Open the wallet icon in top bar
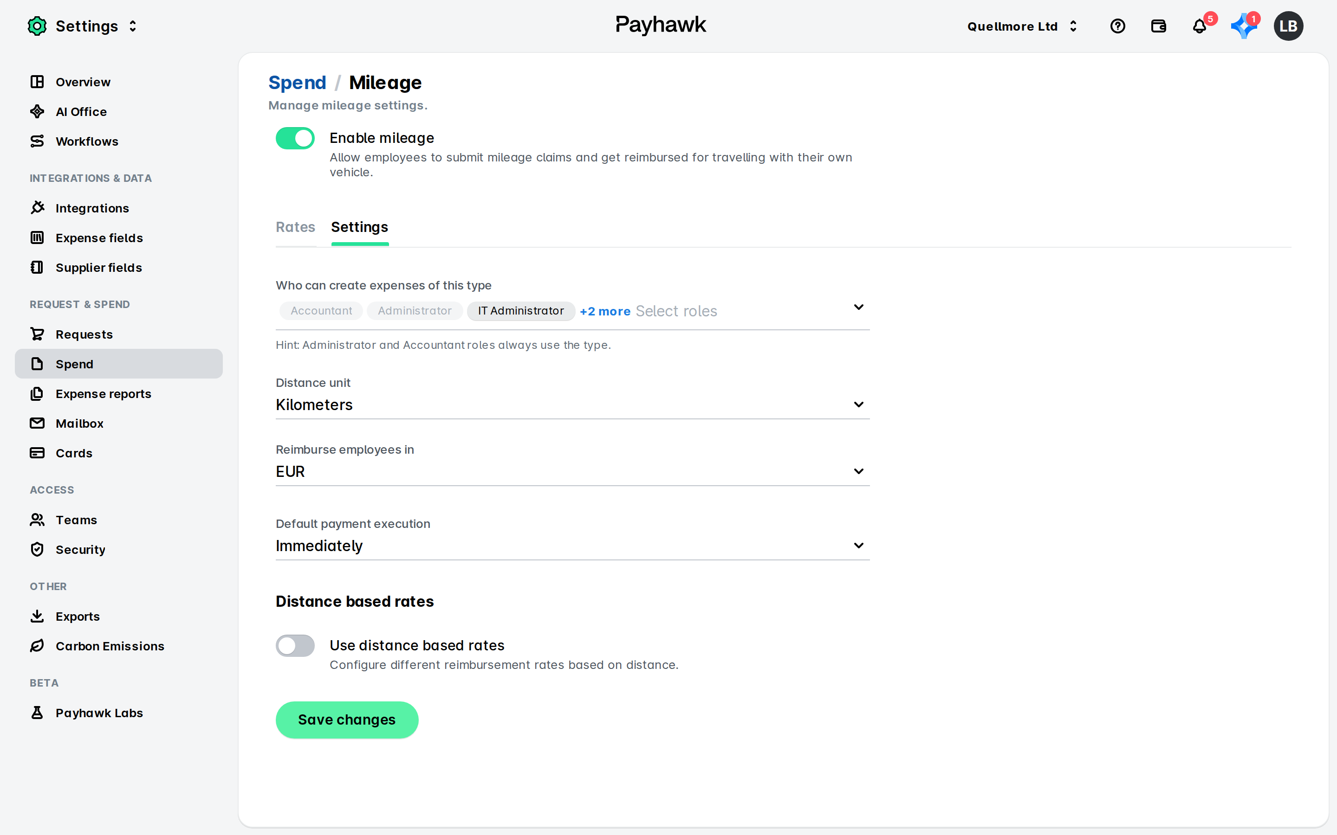 click(x=1158, y=26)
